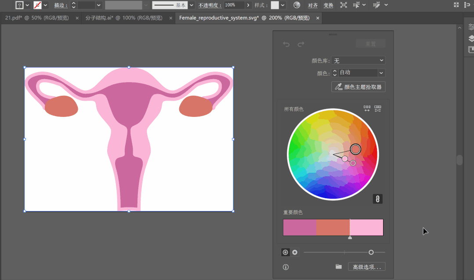474x280 pixels.
Task: Open 高级选项 advanced options
Action: [366, 267]
